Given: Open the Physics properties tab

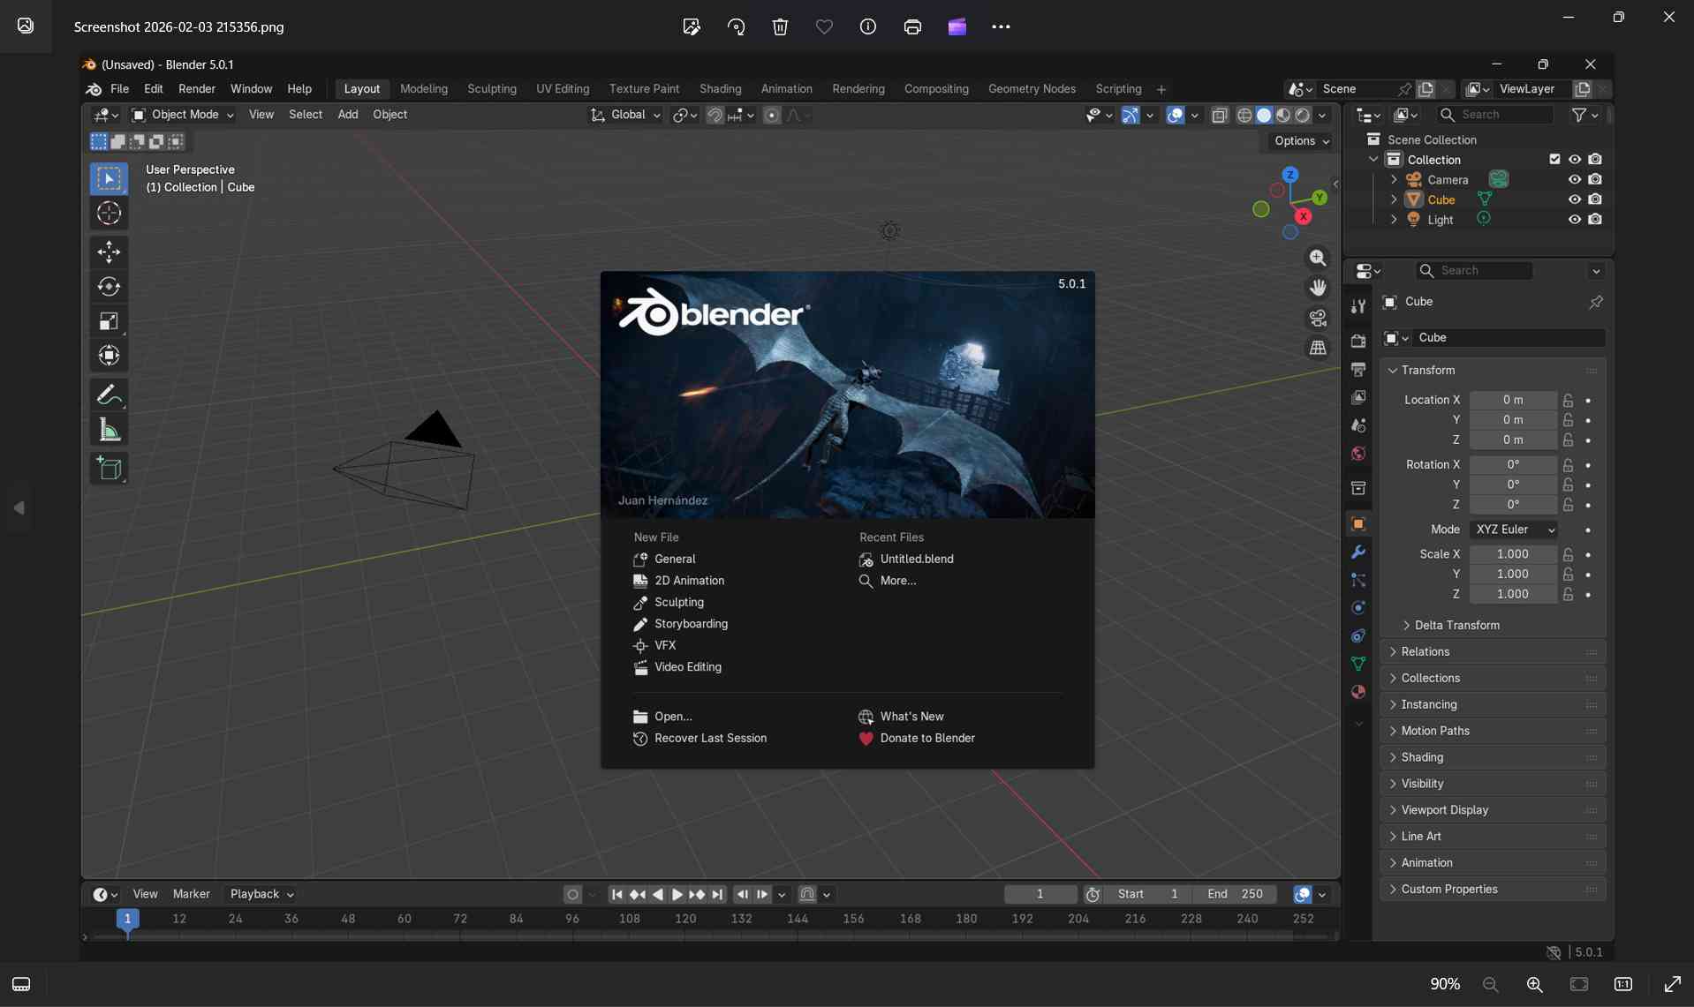Looking at the screenshot, I should click(1358, 608).
